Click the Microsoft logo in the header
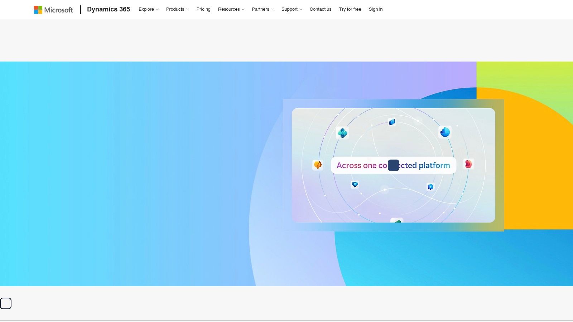This screenshot has height=322, width=573. pos(53,10)
